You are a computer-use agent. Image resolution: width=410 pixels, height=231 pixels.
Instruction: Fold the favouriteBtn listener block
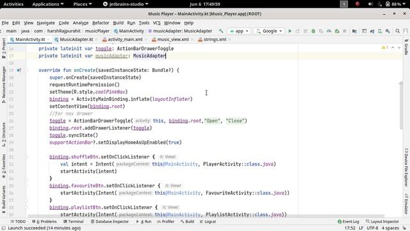coord(26,185)
